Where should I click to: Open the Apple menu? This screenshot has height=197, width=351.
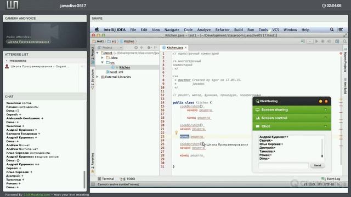pos(97,30)
